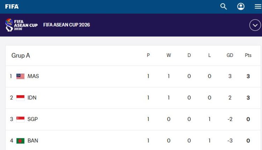262x150 pixels.
Task: Click the Singapore flag icon
Action: point(20,119)
